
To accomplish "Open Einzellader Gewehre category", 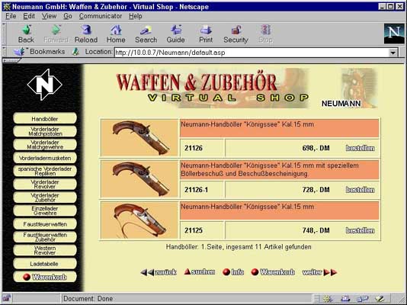I will pos(45,210).
